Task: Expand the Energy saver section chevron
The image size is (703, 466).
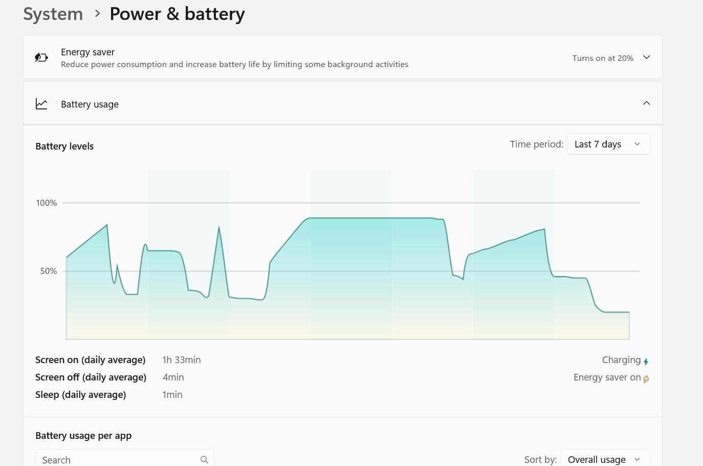Action: (647, 57)
